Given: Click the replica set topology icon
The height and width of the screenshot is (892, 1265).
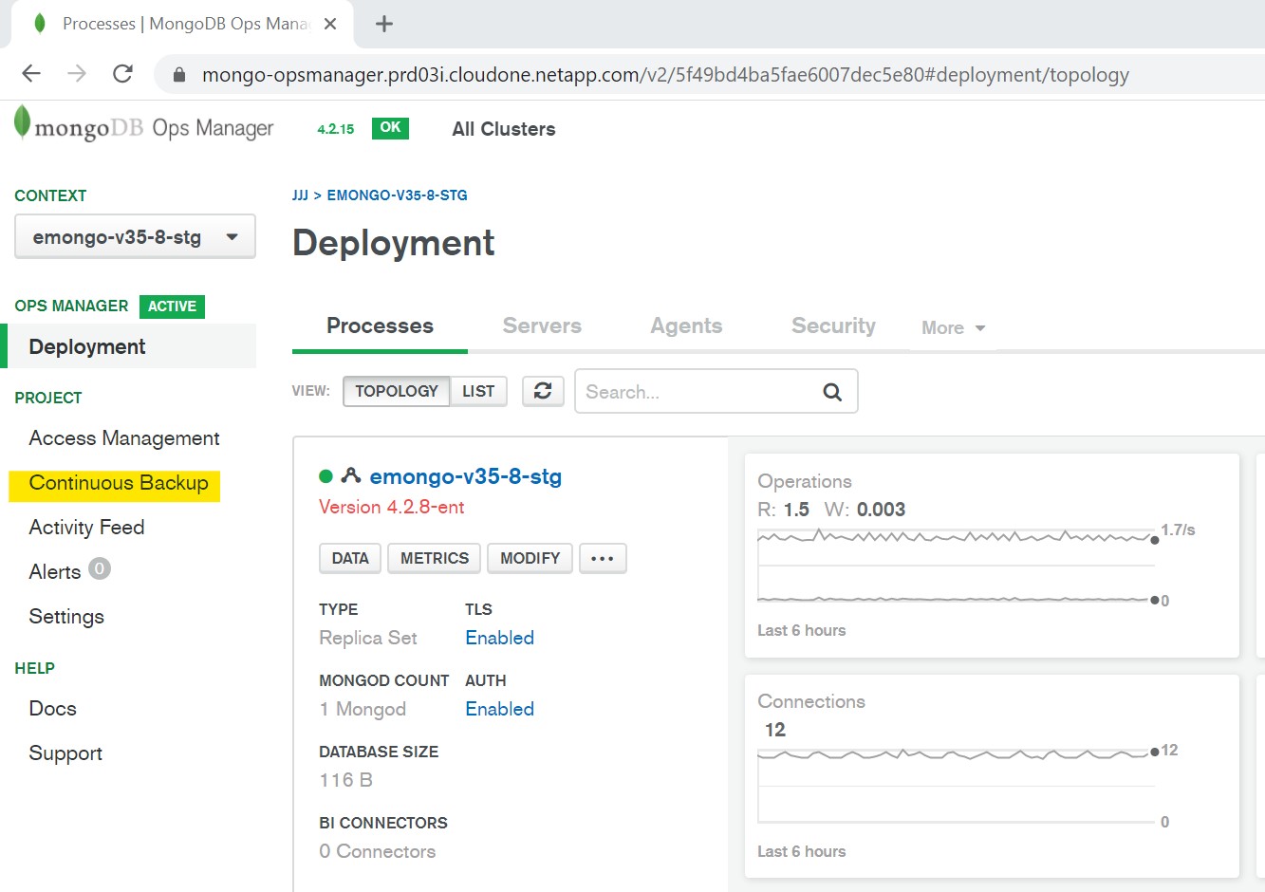Looking at the screenshot, I should point(351,476).
